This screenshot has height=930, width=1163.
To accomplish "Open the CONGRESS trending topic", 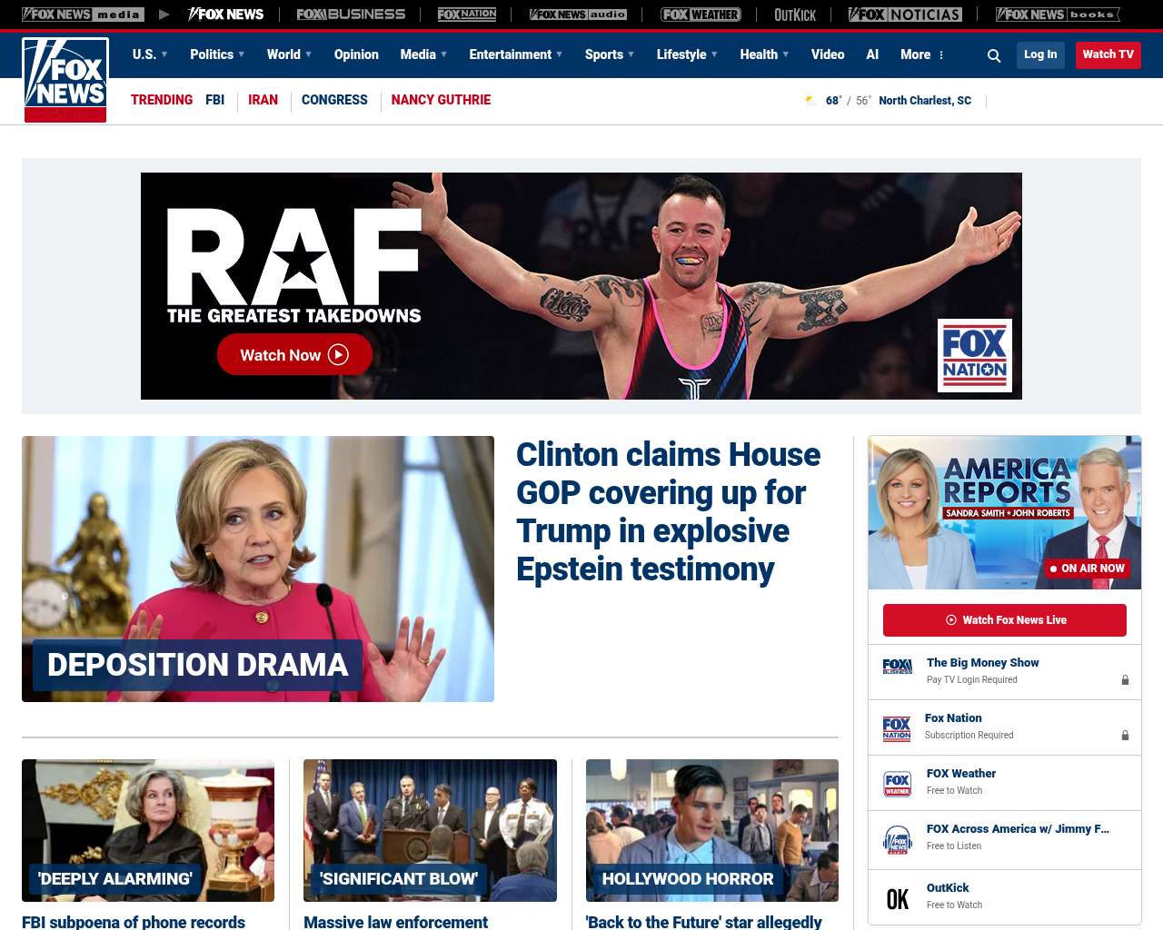I will [x=334, y=100].
